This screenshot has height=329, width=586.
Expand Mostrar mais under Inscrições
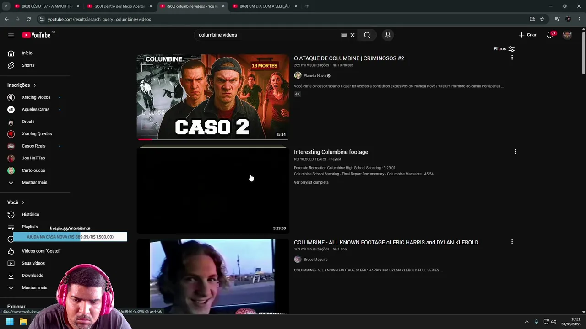[x=35, y=183]
